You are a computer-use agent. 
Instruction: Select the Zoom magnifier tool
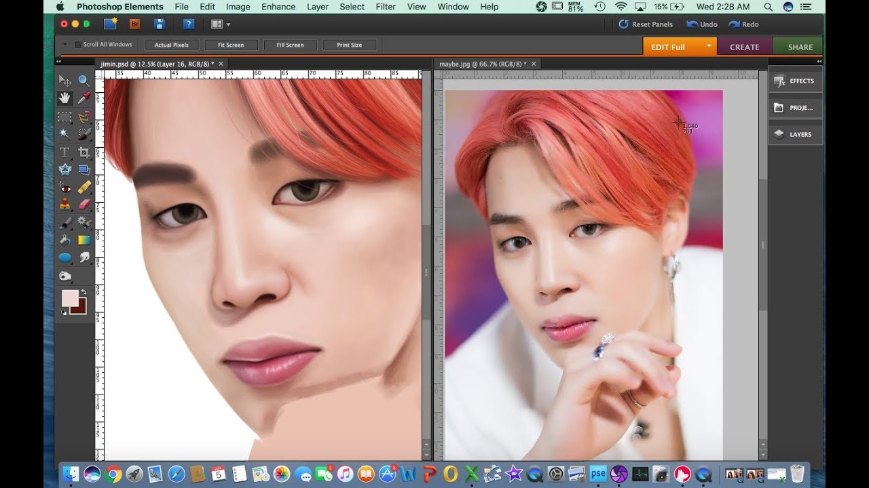click(x=84, y=81)
